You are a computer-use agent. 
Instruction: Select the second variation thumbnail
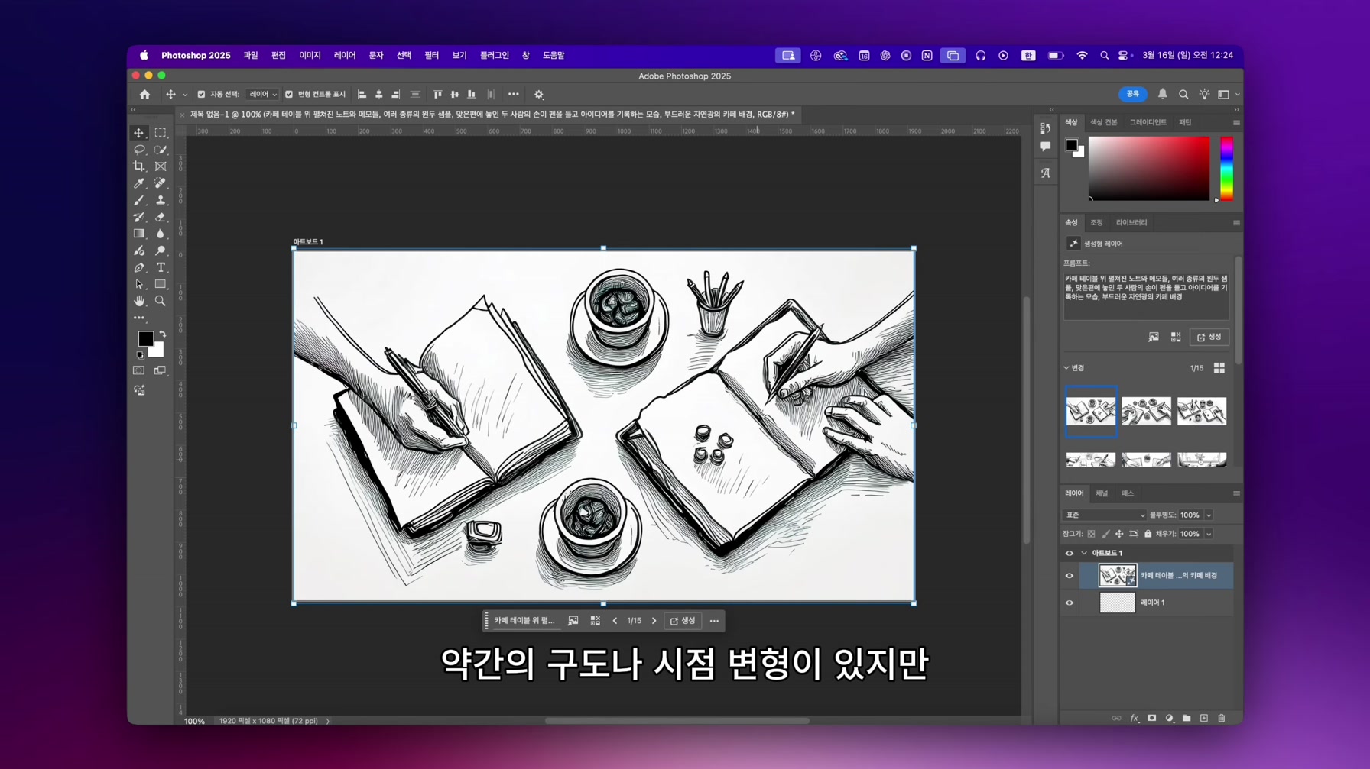(1147, 411)
